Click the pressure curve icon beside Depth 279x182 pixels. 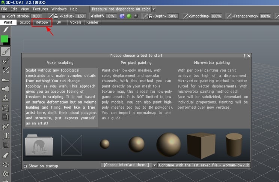[145, 16]
